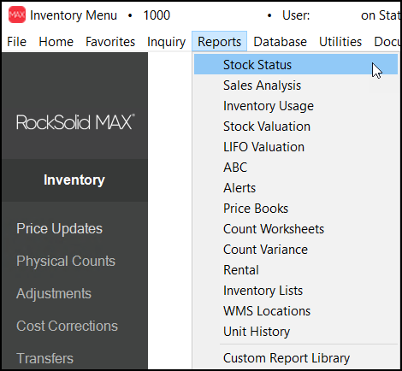Open the Favorites menu
Viewport: 402px width, 371px height.
click(110, 42)
